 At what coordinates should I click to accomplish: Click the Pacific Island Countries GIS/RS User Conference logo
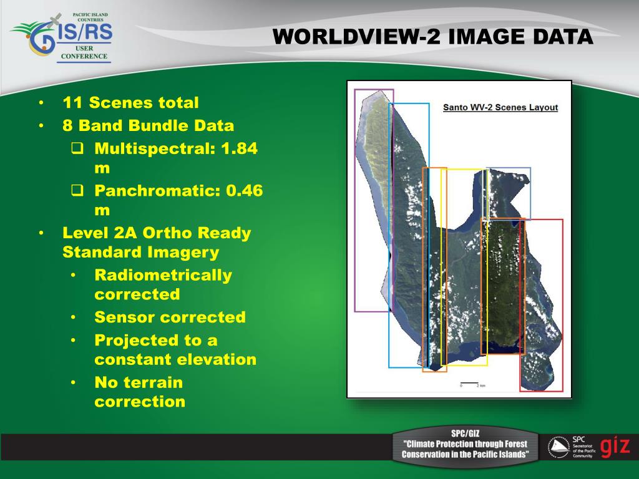[62, 38]
